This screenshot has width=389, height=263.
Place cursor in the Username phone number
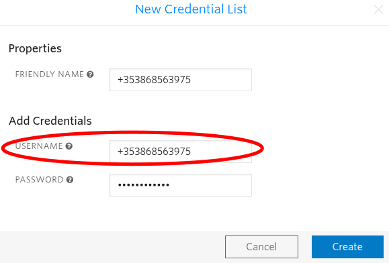154,152
